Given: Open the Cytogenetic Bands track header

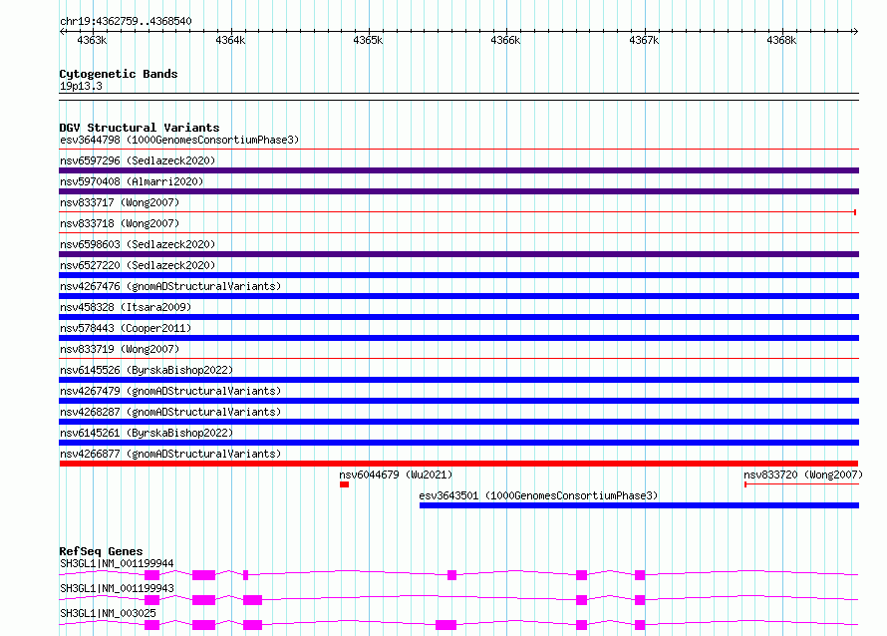Looking at the screenshot, I should tap(119, 74).
